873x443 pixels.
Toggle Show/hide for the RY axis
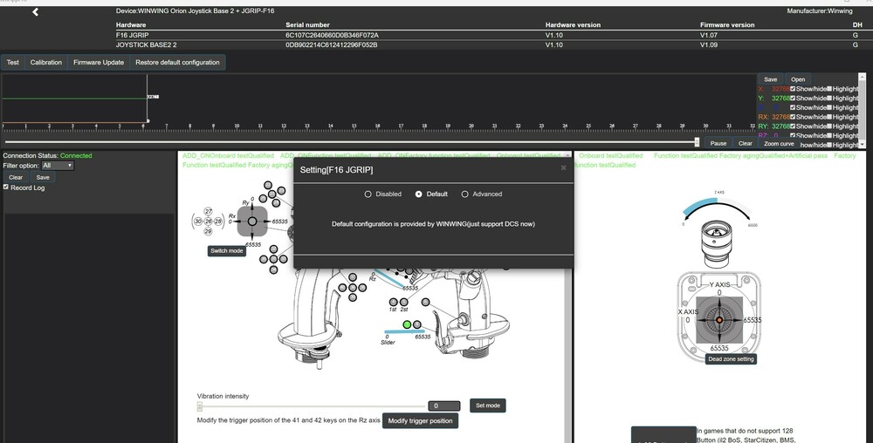click(793, 126)
